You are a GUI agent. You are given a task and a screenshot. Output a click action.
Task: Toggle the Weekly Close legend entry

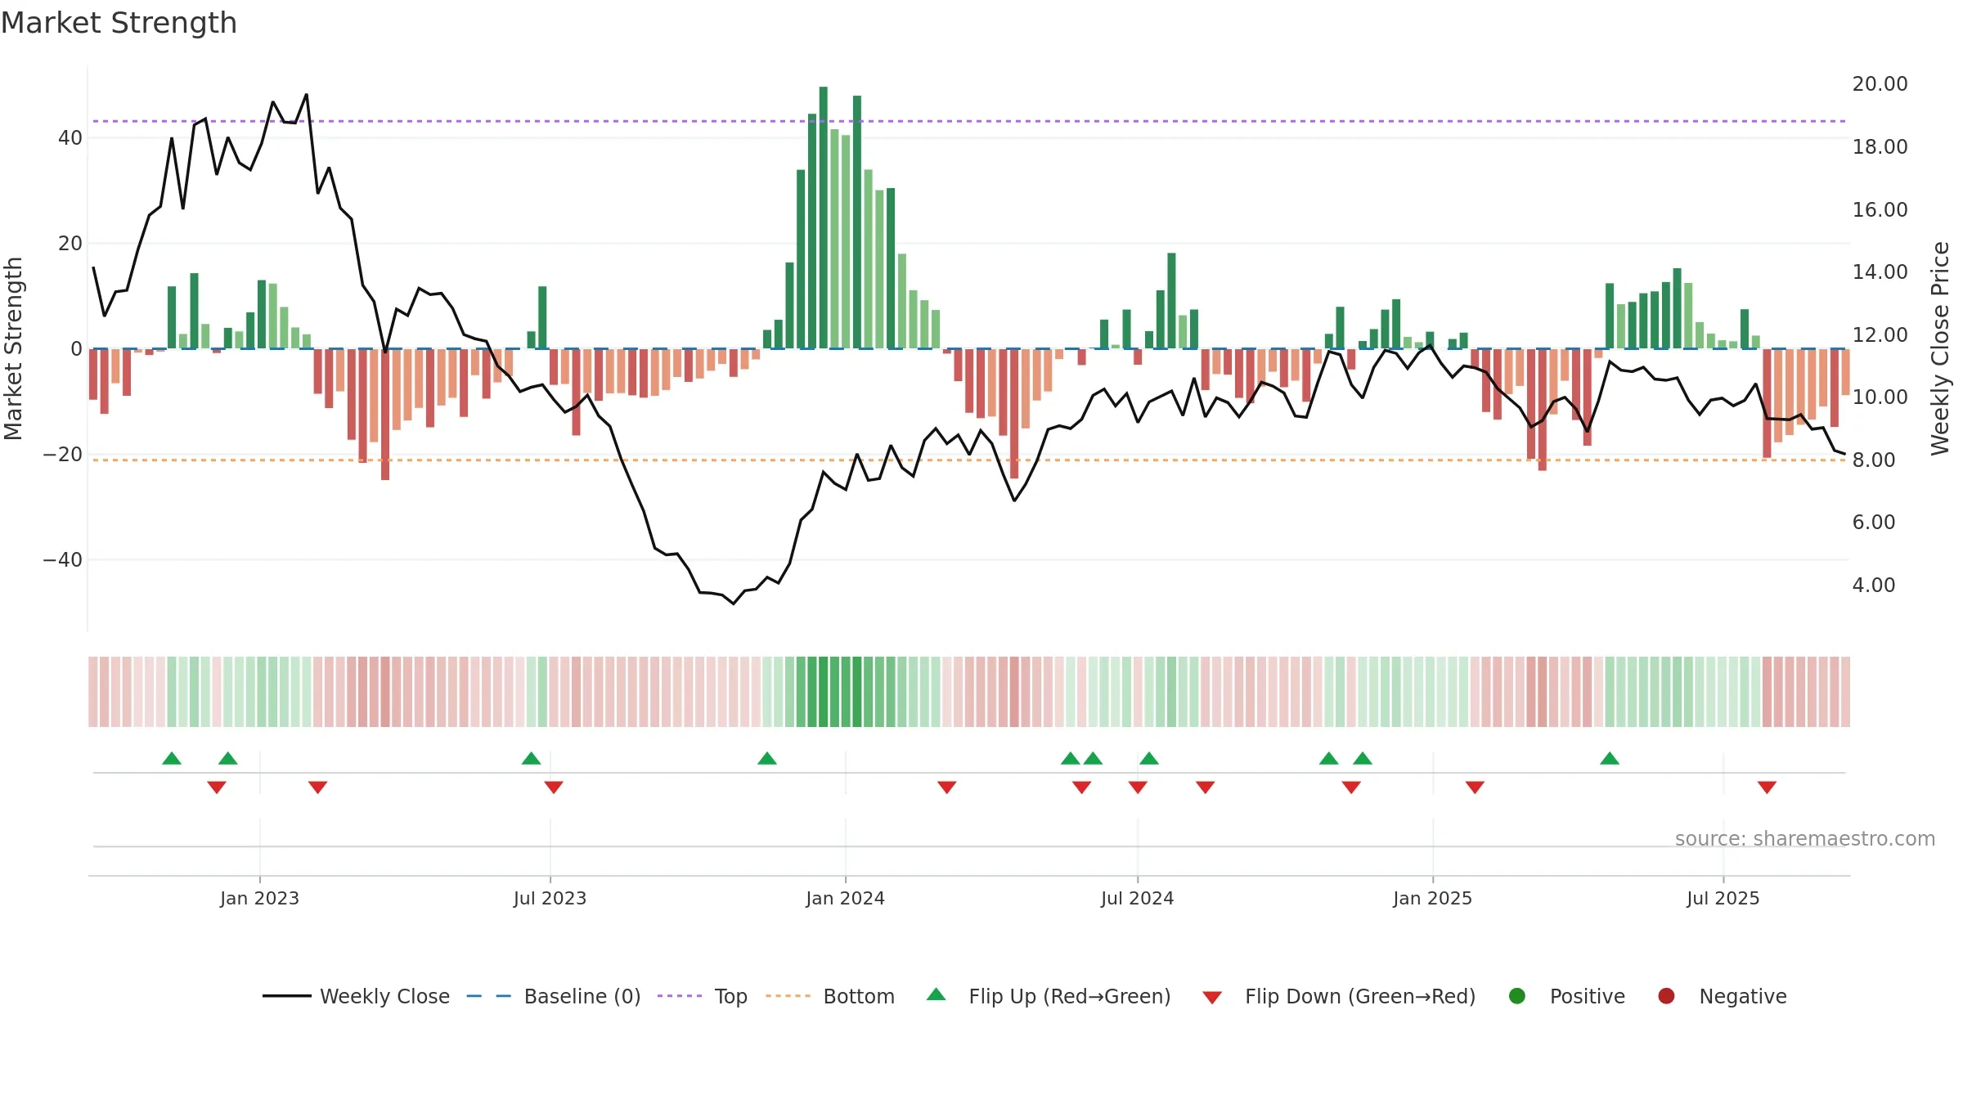[357, 996]
